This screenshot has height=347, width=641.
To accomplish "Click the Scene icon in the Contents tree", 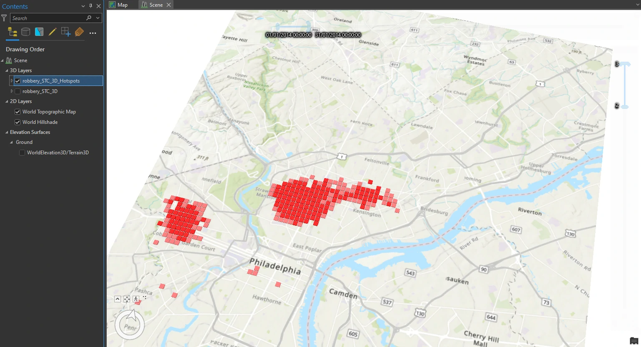I will (x=9, y=60).
